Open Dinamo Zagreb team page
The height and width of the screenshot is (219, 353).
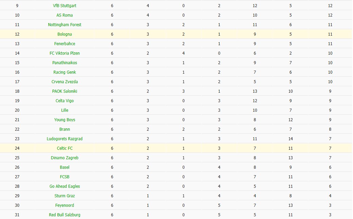point(64,158)
